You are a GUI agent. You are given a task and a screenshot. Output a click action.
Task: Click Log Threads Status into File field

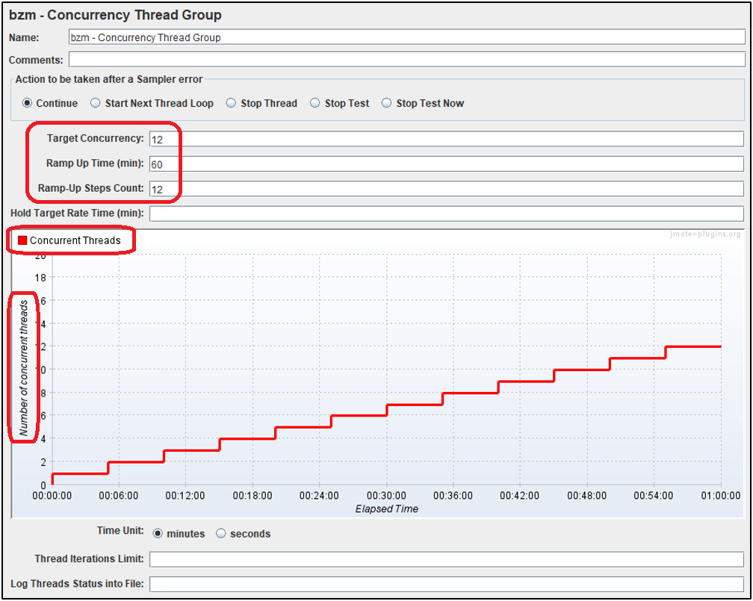447,584
